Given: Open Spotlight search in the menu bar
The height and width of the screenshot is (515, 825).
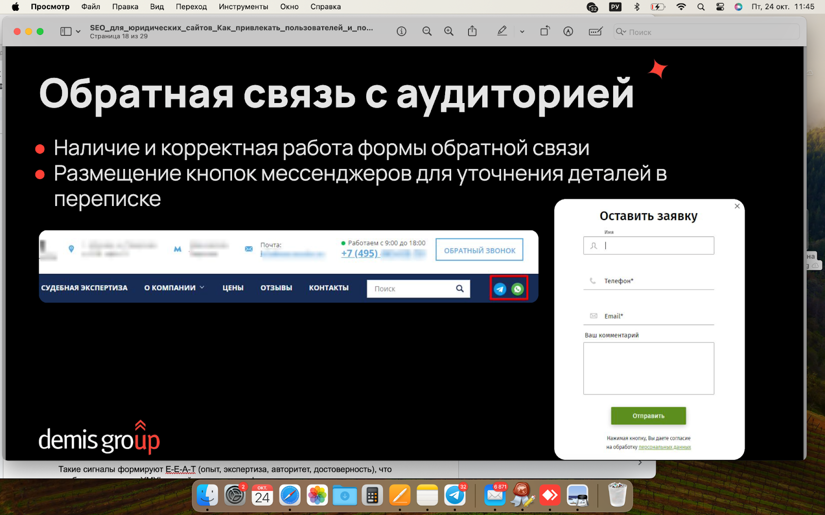Looking at the screenshot, I should (x=701, y=7).
